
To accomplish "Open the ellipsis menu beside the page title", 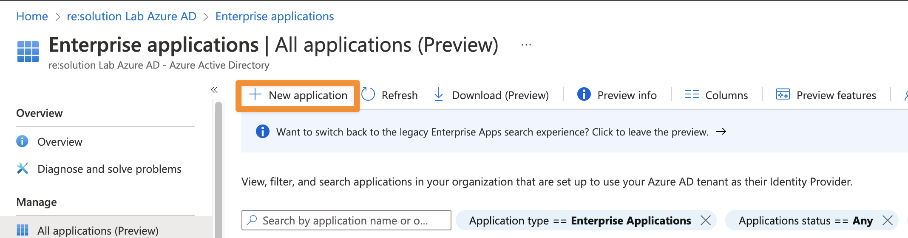I will click(526, 45).
